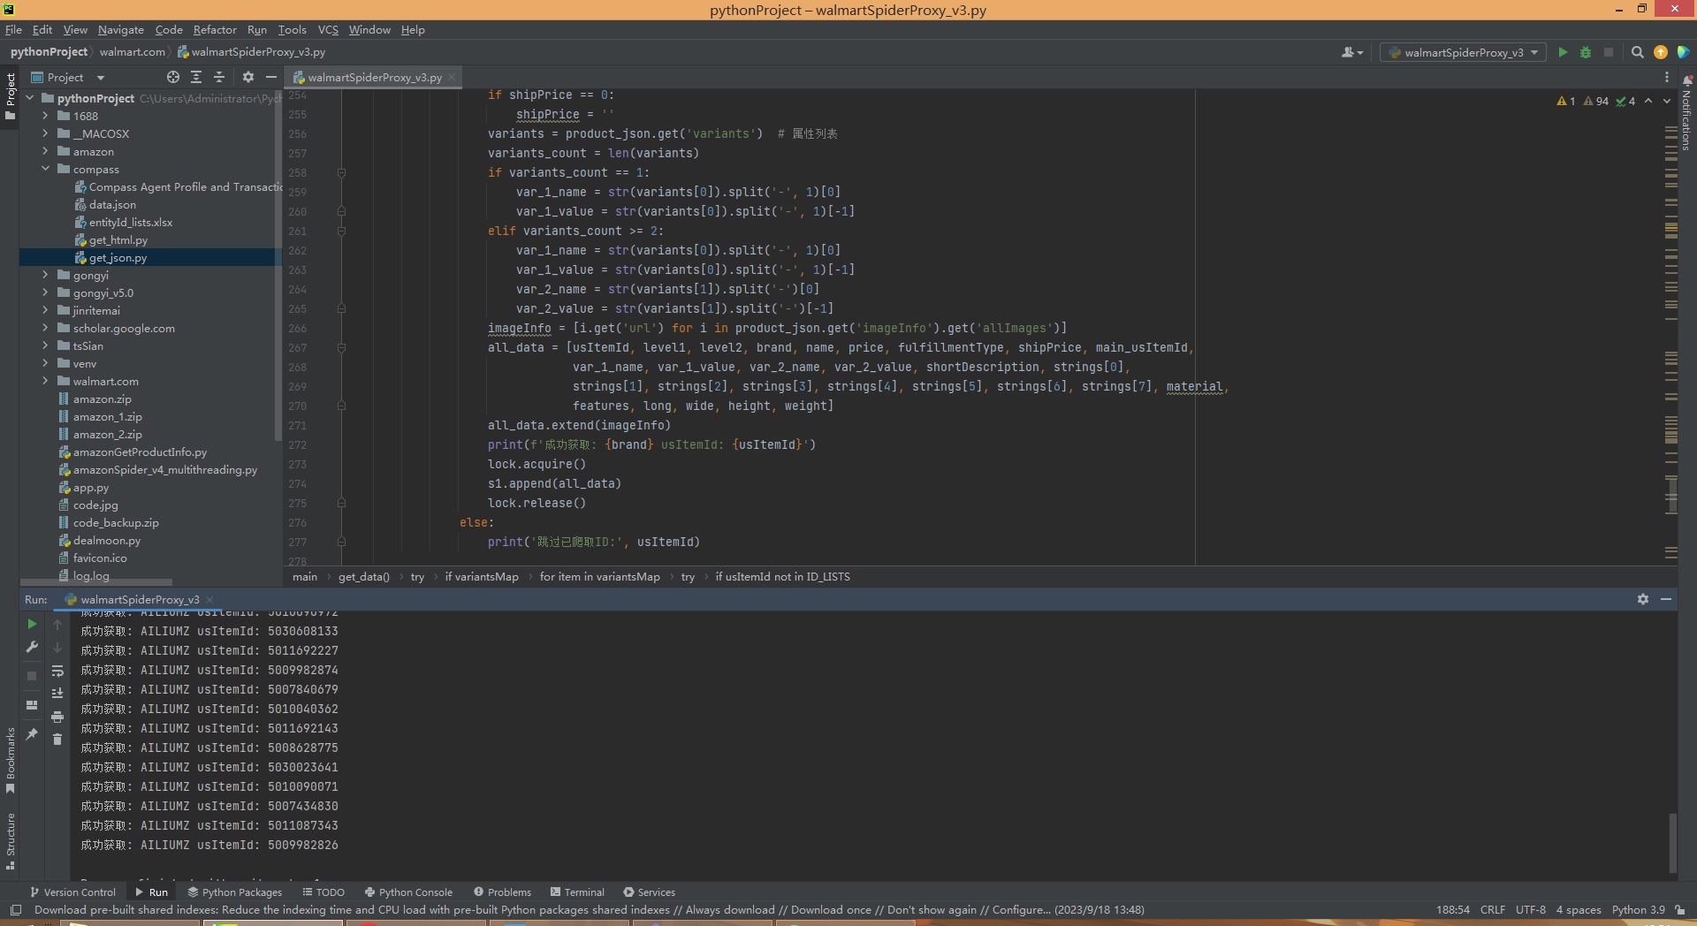1697x926 pixels.
Task: Click the Project panel horizontal scrollbar
Action: 97,582
